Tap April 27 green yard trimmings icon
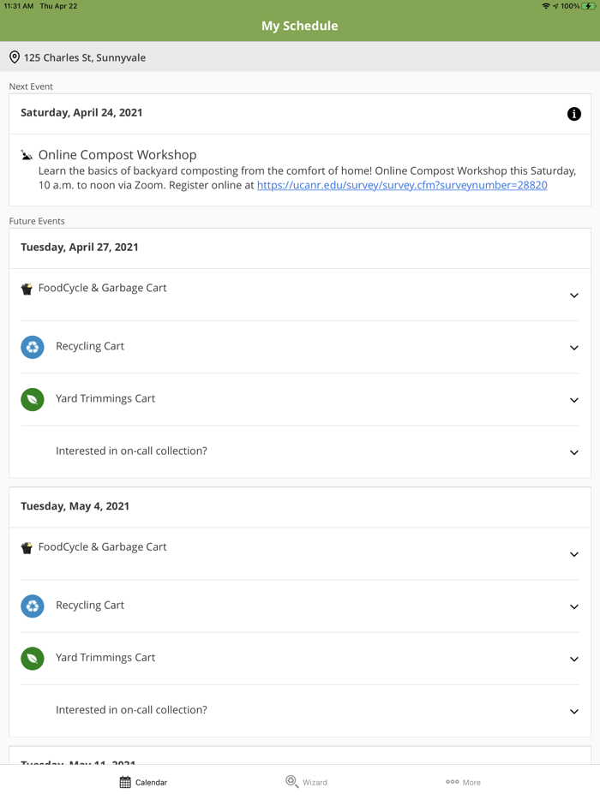This screenshot has height=800, width=600. [33, 399]
